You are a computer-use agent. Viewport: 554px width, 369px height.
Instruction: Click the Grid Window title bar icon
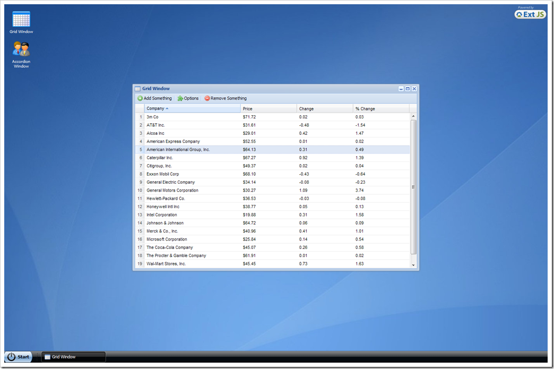(138, 89)
